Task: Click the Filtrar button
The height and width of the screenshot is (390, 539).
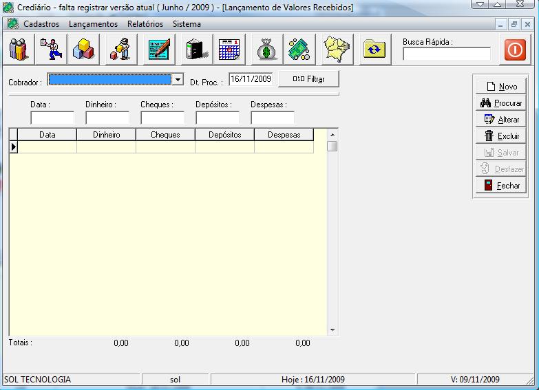Action: (308, 79)
